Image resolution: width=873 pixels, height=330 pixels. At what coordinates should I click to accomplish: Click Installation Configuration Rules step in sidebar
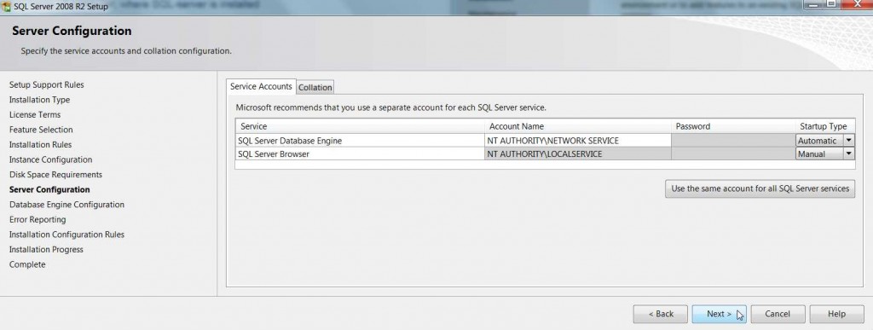[66, 234]
